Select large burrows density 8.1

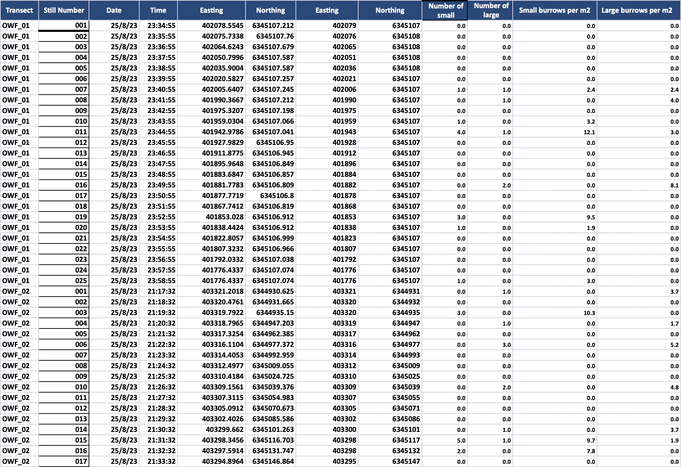[x=638, y=185]
